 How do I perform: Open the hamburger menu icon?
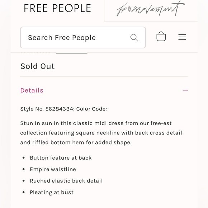tap(182, 37)
